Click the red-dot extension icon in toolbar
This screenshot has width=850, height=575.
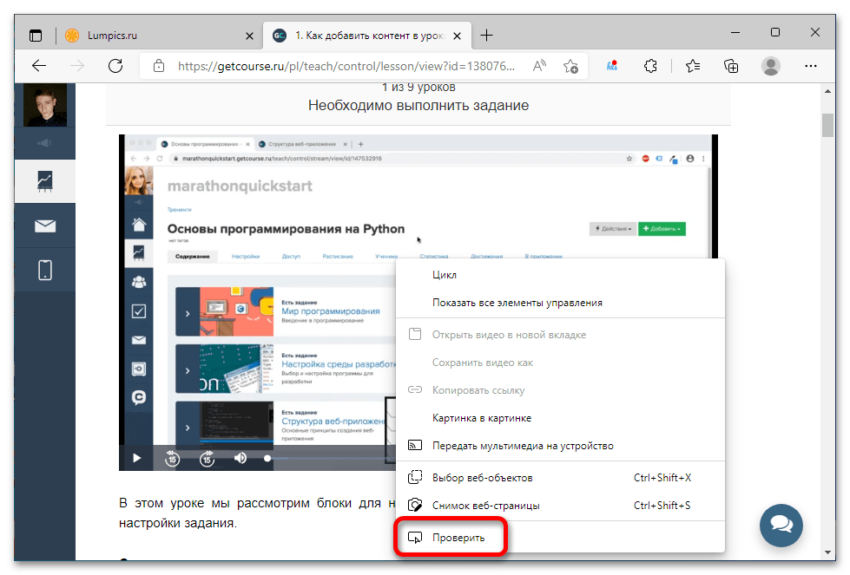[612, 66]
